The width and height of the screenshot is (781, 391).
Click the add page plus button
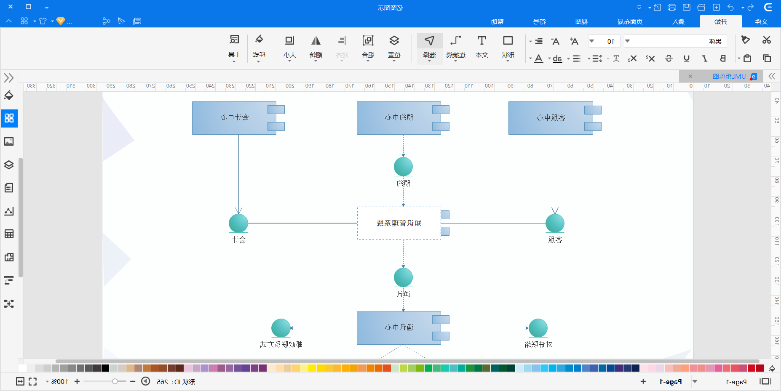[x=643, y=381]
